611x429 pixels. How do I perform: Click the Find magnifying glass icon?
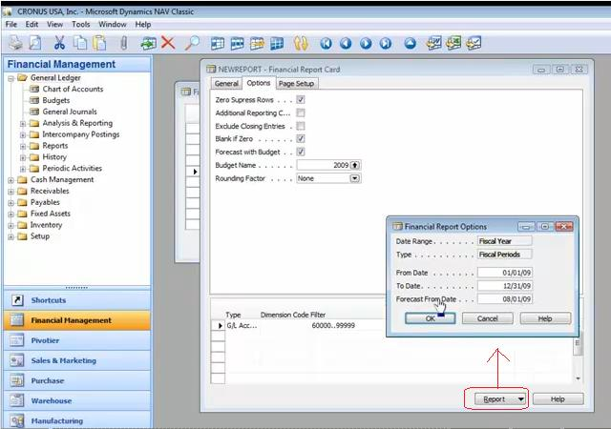pos(192,43)
